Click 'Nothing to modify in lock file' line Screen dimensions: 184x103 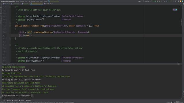point(18,70)
